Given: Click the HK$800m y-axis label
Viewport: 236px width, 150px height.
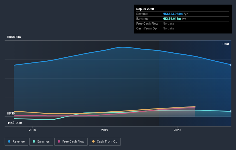Looking at the screenshot, I should tap(14, 37).
